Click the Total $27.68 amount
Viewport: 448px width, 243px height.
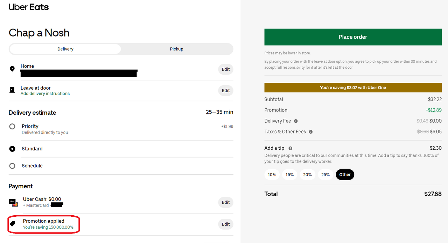(x=433, y=194)
